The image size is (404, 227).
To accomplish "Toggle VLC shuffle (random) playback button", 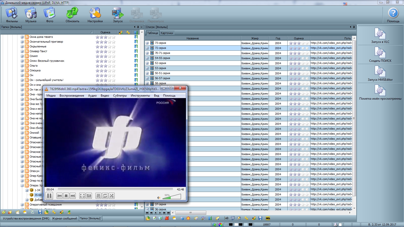I will coord(112,196).
